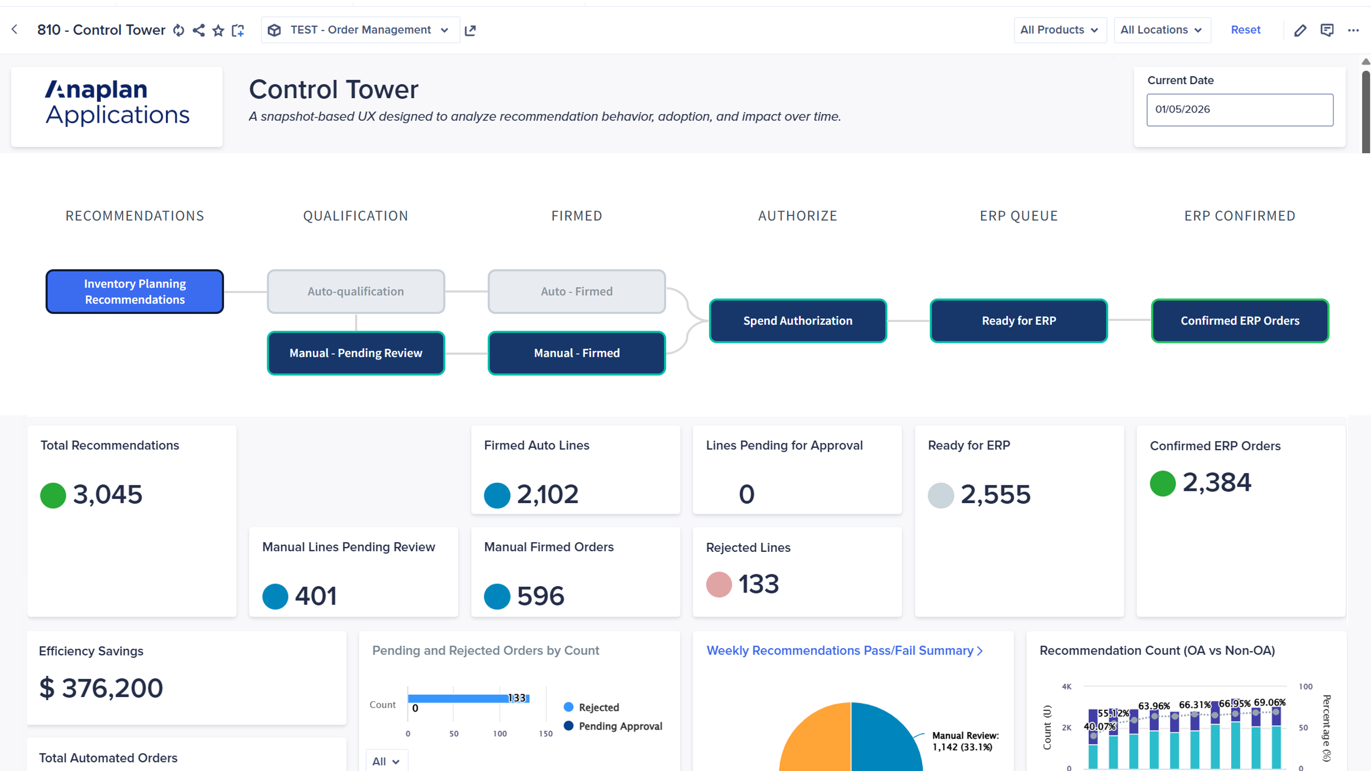This screenshot has height=771, width=1371.
Task: Open TEST - Order Management model selector
Action: (360, 30)
